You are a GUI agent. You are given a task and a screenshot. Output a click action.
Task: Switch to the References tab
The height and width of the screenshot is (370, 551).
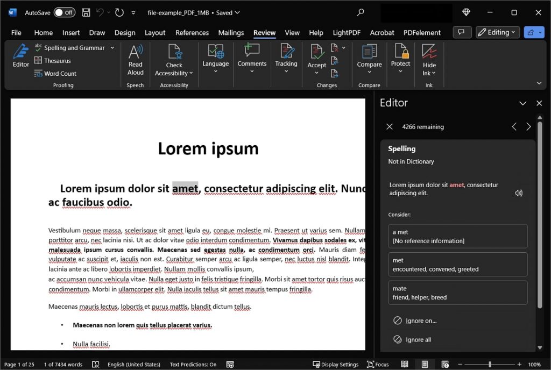click(x=192, y=32)
